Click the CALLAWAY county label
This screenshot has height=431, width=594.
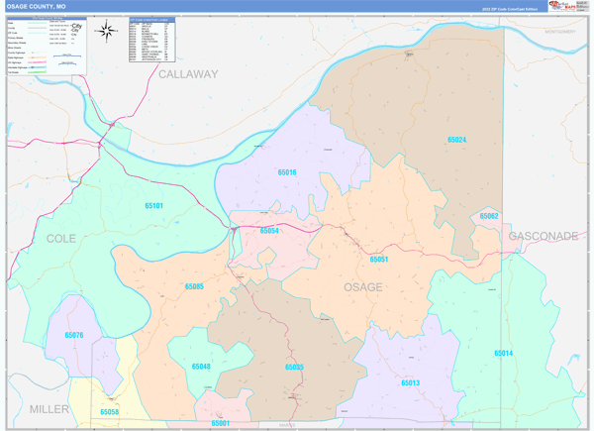[188, 74]
